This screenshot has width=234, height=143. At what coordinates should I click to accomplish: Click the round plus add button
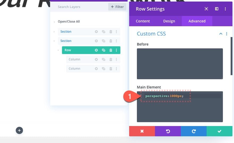pyautogui.click(x=19, y=130)
